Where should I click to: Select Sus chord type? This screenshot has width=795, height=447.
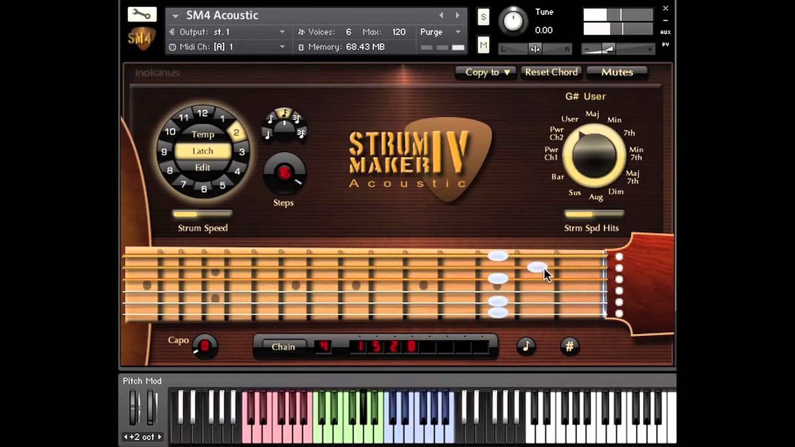[x=575, y=192]
